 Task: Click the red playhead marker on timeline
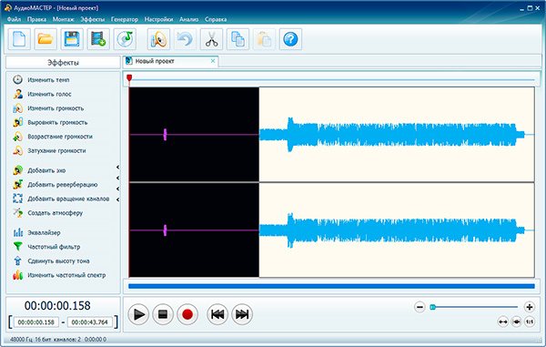click(x=129, y=77)
